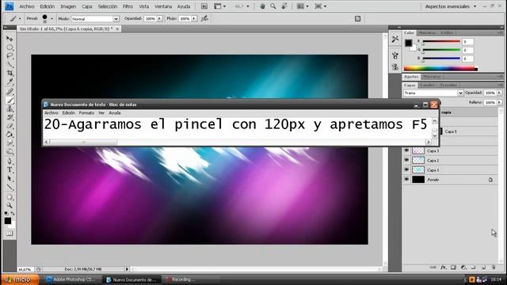The width and height of the screenshot is (507, 285).
Task: Select the Lasso tool
Action: coord(10,56)
